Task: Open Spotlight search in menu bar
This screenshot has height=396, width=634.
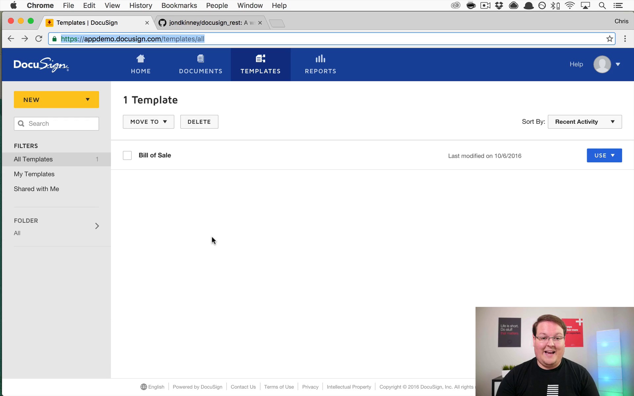Action: pos(602,5)
